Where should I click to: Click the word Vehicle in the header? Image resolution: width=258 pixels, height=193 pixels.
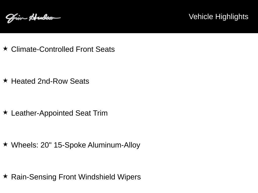pyautogui.click(x=201, y=17)
